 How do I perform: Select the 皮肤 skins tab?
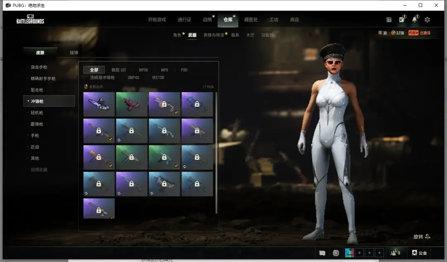pyautogui.click(x=40, y=53)
